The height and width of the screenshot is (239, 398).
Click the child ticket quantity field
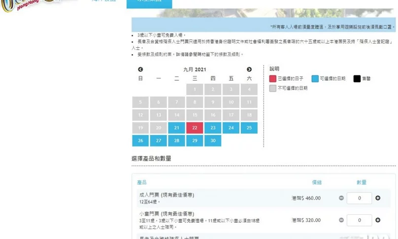coord(360,220)
